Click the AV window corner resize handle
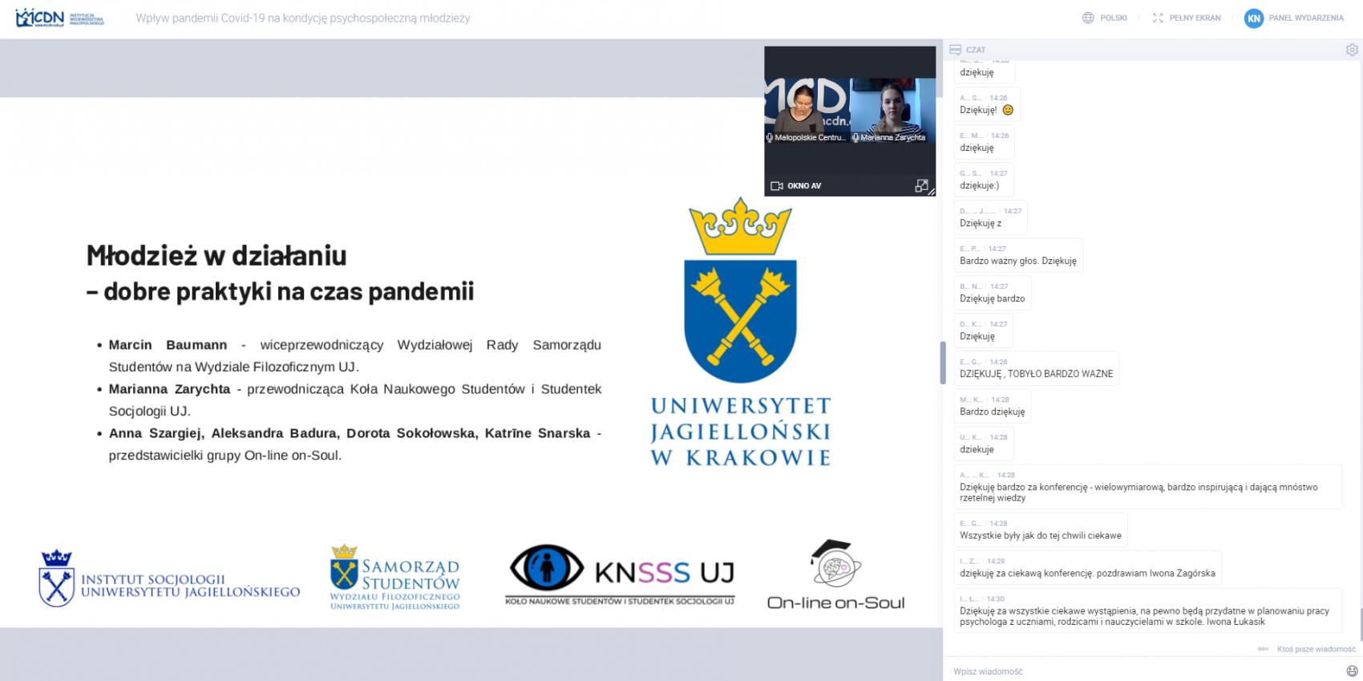 pos(932,193)
